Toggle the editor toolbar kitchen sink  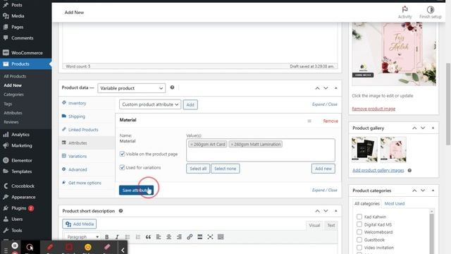tap(221, 237)
